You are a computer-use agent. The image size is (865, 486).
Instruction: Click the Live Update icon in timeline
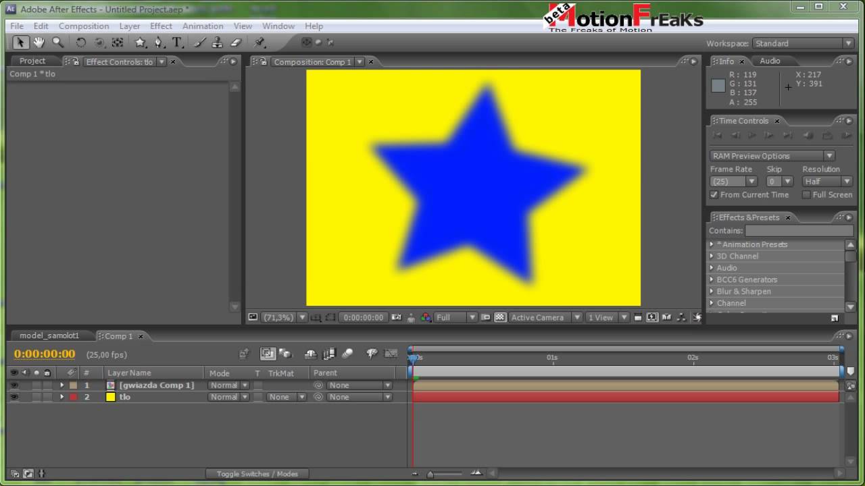click(268, 353)
